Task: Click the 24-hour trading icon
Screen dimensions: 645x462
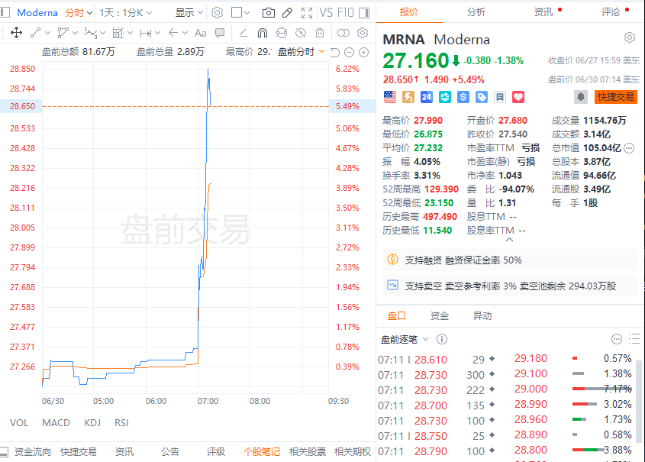Action: pos(426,97)
